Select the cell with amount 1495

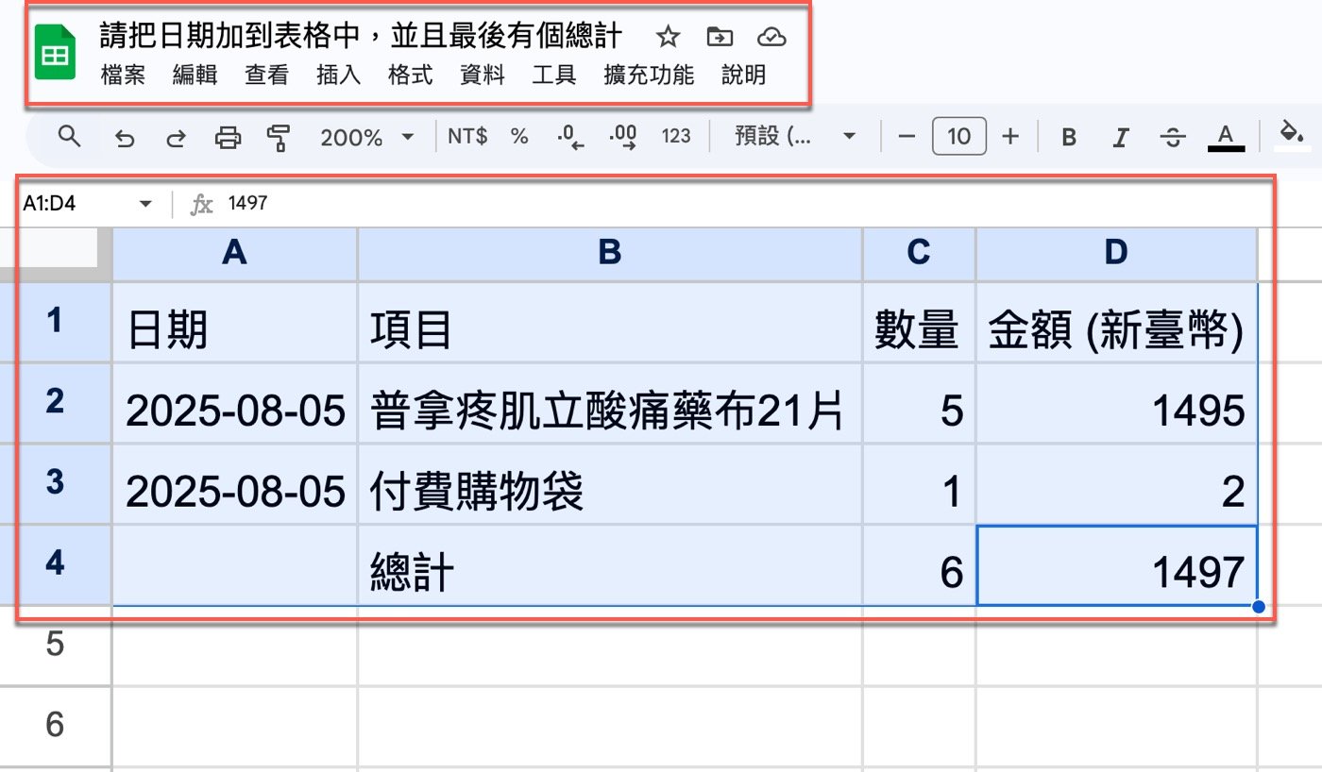(1117, 403)
